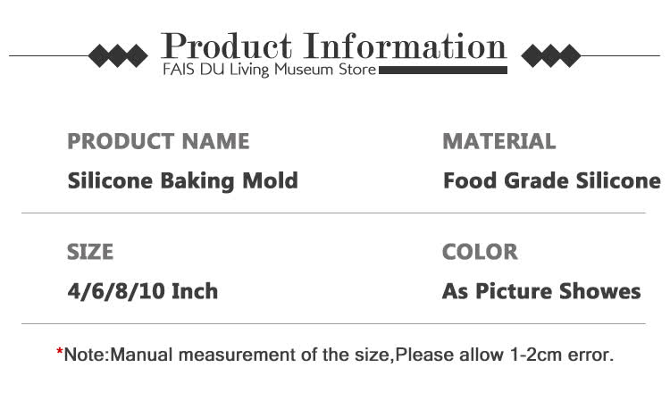Click the divider line below Silicone Baking Mold
This screenshot has width=670, height=401.
333,213
